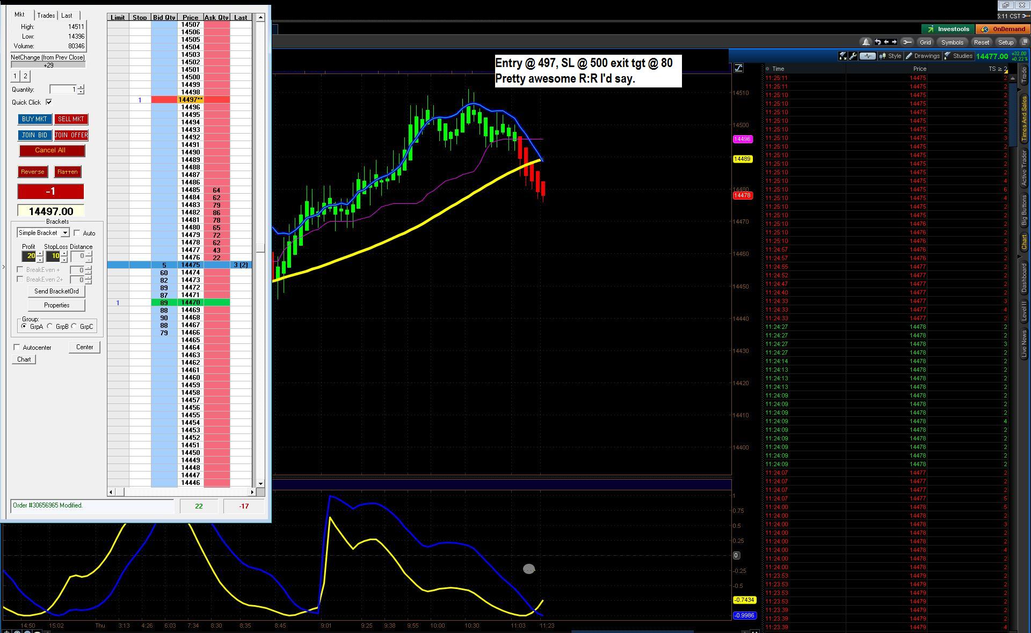Select the Simple Bracket dropdown

43,233
